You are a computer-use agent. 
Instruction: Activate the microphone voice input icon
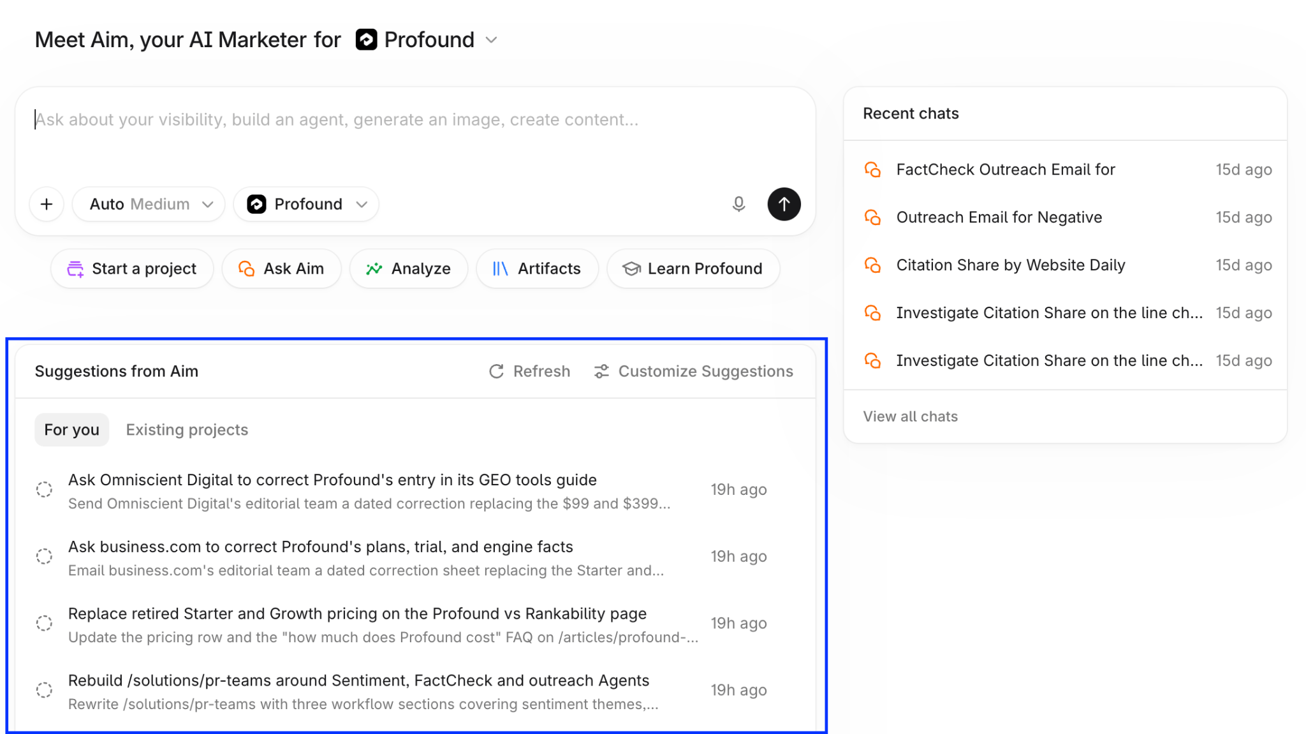pos(738,204)
